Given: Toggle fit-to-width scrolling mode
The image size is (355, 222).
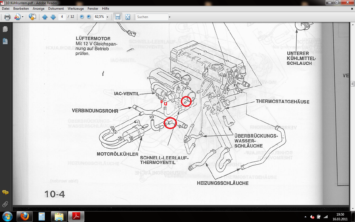Looking at the screenshot, I should point(118,17).
